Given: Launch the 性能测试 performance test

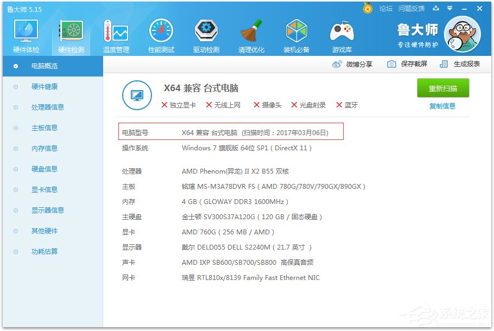Looking at the screenshot, I should click(x=161, y=33).
